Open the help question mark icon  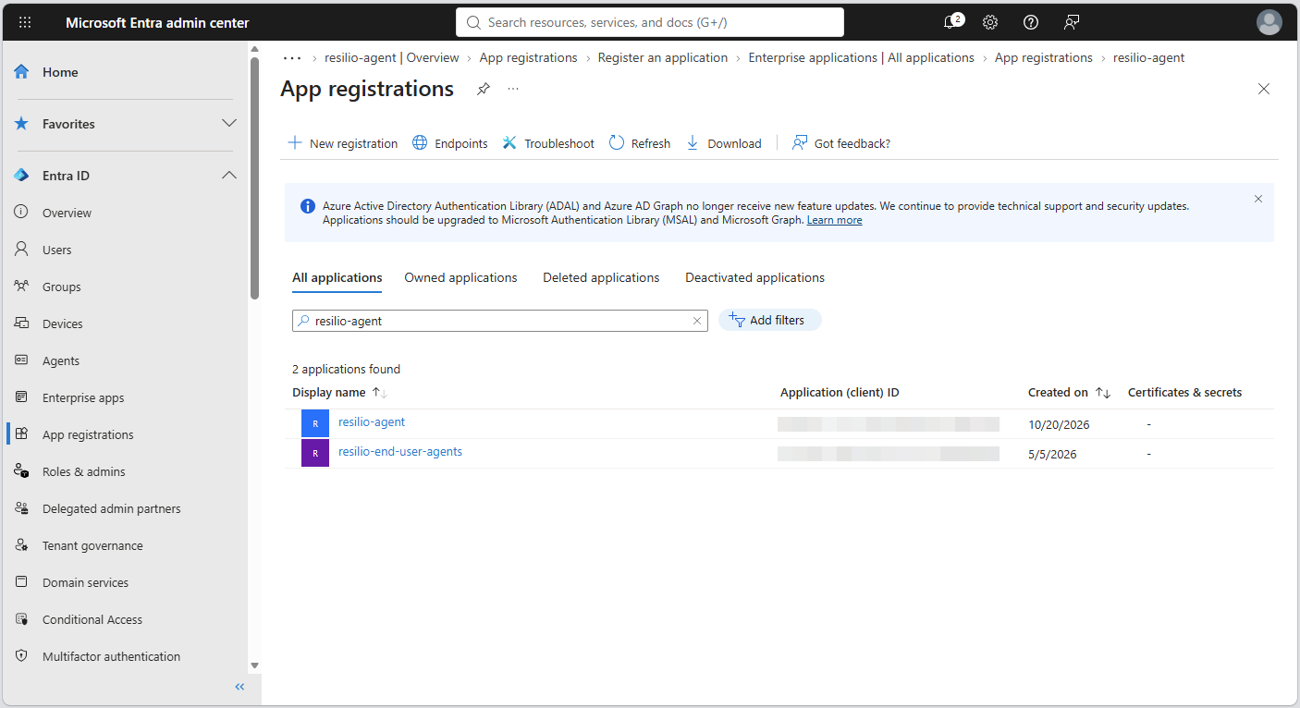click(x=1031, y=22)
